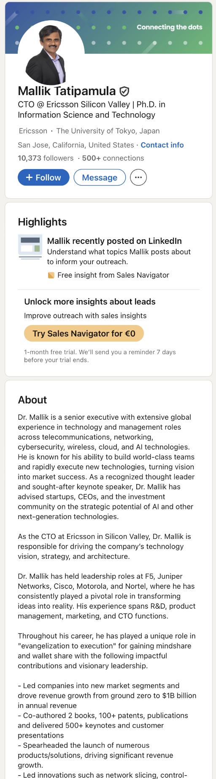Open the Ericsson company link
This screenshot has width=216, height=779.
point(33,131)
